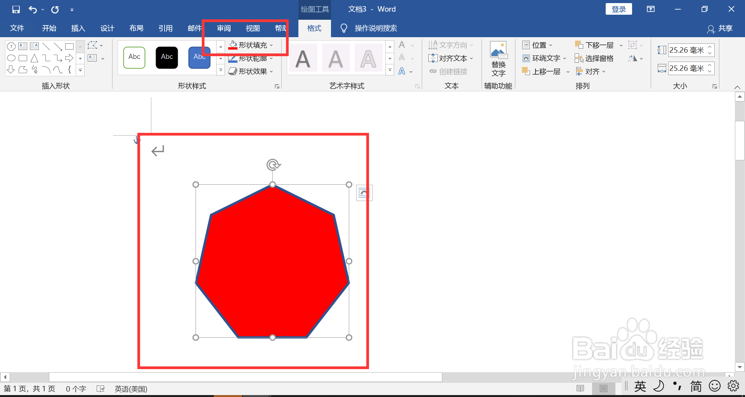Select the scribble shape tool
The width and height of the screenshot is (745, 397).
35,70
